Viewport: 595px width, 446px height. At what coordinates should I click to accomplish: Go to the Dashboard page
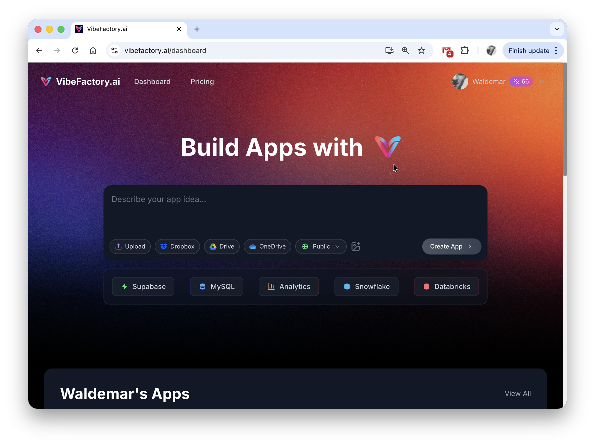point(152,81)
